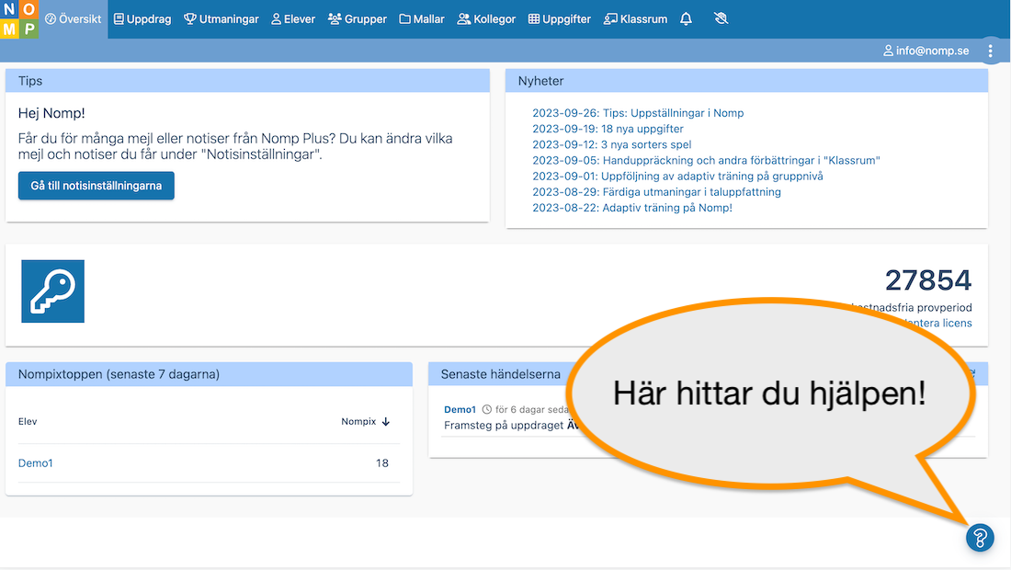Viewport: 1011px width, 570px height.
Task: Open Uppföljning av adaptiv träning news
Action: [x=677, y=176]
